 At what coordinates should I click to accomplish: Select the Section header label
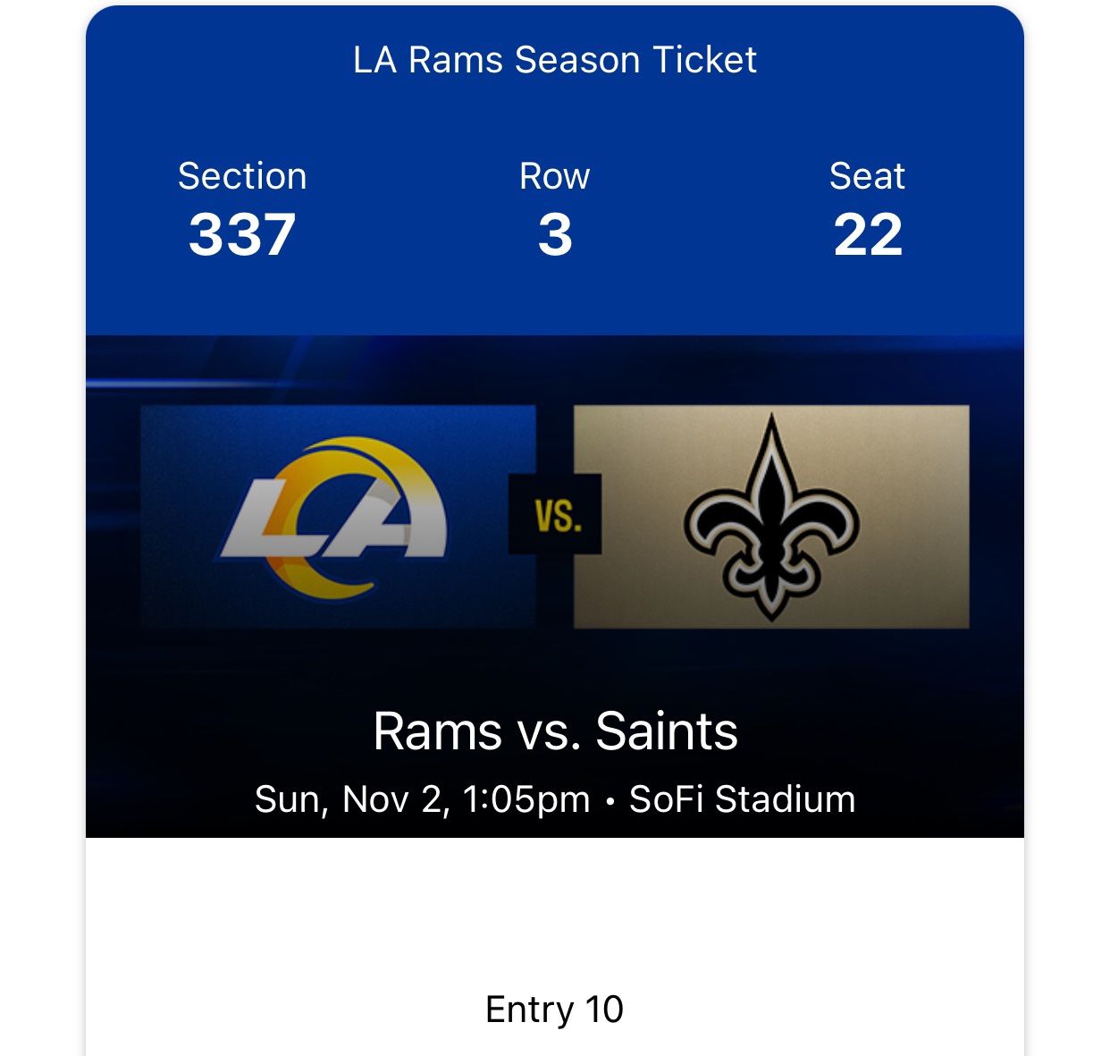[x=243, y=176]
